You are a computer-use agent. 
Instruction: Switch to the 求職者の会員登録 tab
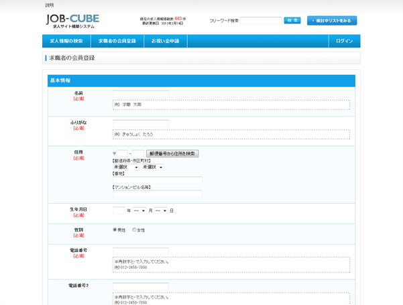(x=117, y=42)
